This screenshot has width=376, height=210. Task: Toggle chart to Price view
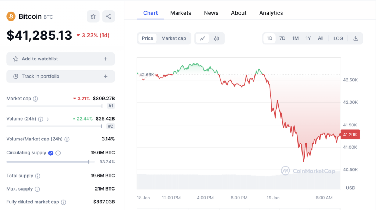pyautogui.click(x=148, y=38)
